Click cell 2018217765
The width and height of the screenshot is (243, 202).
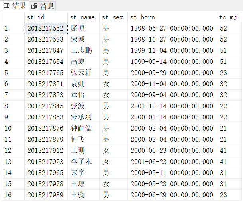46,73
